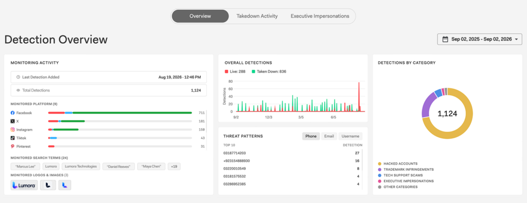Click the Pinterest detections progress bar
The width and height of the screenshot is (527, 203).
point(120,146)
